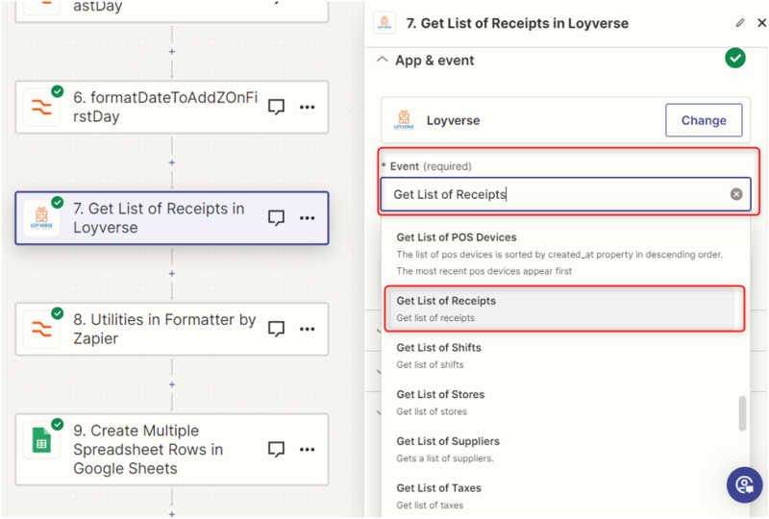Open comment bubble on step 8 Utilities
This screenshot has width=769, height=519.
(x=277, y=329)
